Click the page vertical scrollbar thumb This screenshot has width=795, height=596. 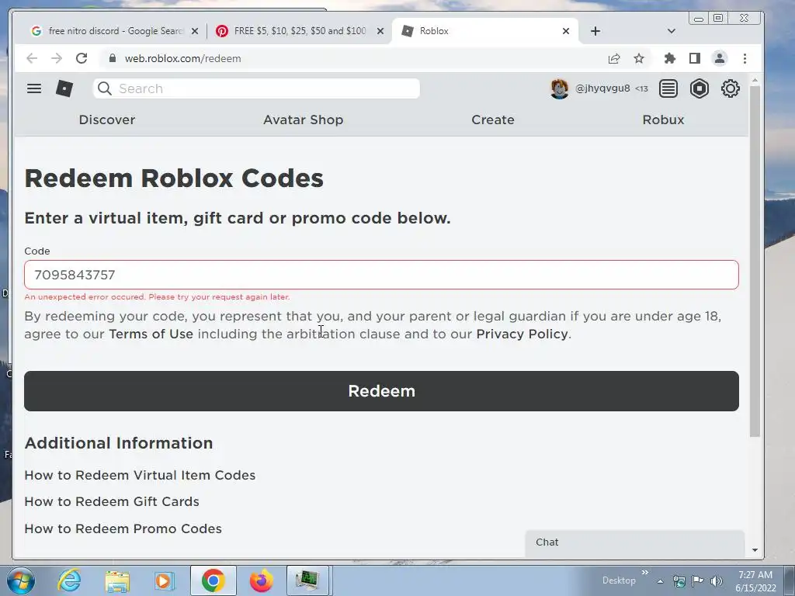[x=755, y=261]
